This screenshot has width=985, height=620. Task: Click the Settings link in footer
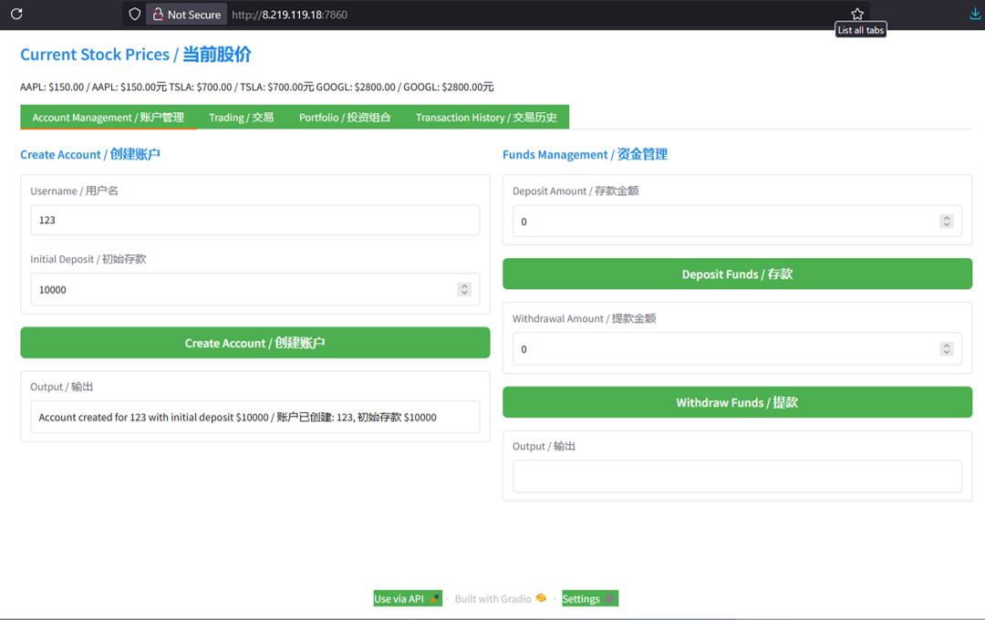click(x=589, y=599)
